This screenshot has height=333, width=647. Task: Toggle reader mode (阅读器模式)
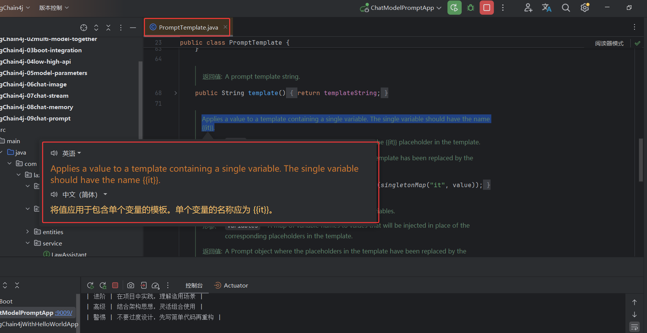point(609,43)
